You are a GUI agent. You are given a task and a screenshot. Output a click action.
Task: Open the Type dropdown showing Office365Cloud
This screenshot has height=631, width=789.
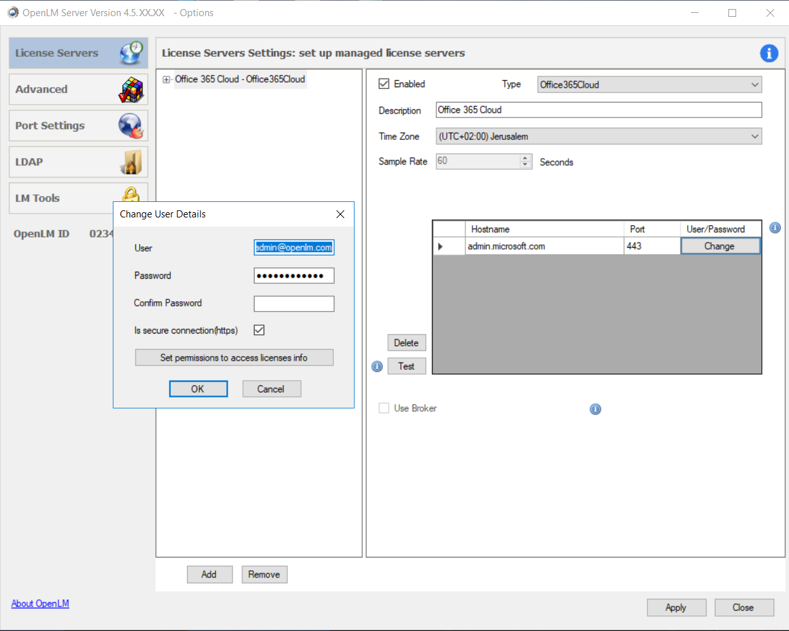(x=649, y=85)
